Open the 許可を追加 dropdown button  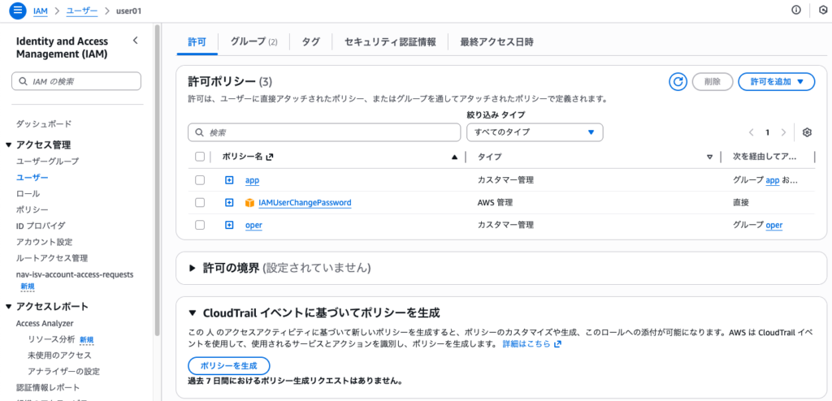tap(776, 81)
